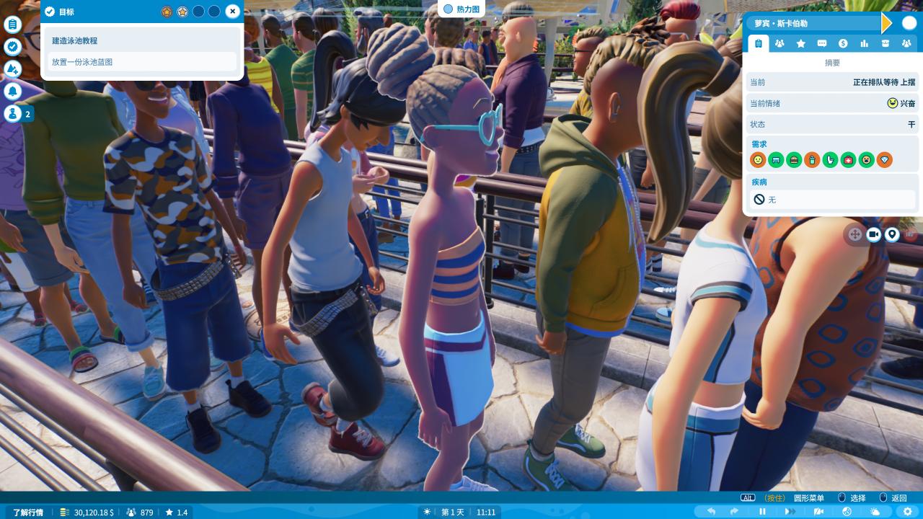Viewport: 923px width, 519px height.
Task: Open the scenery-add icon in left sidebar
Action: coord(12,69)
